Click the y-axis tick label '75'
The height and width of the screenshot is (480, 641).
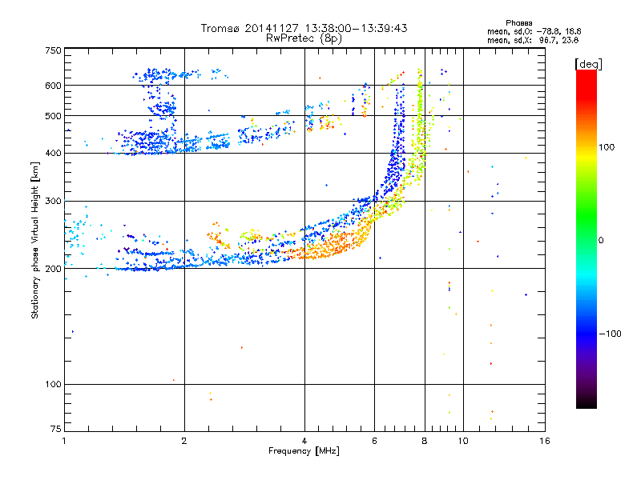pos(56,429)
